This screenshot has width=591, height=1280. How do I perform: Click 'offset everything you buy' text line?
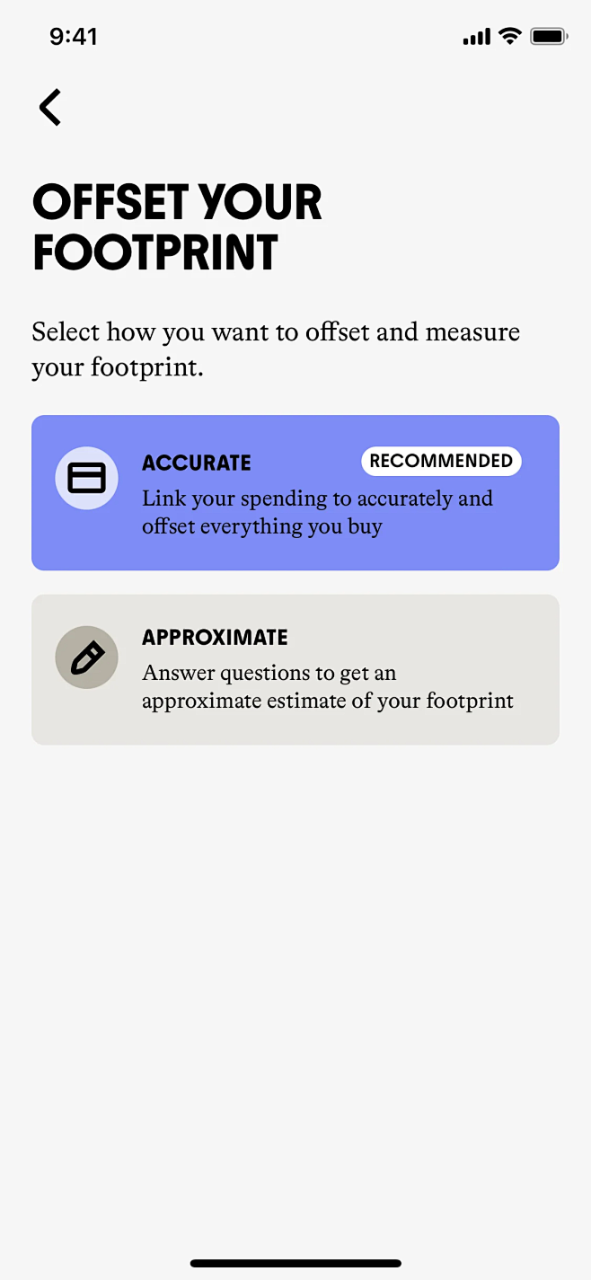(261, 526)
